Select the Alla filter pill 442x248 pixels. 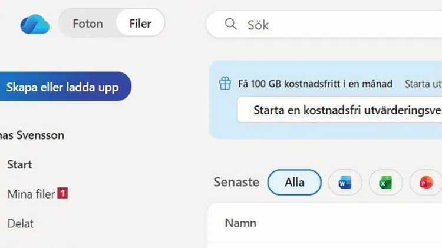tap(294, 182)
